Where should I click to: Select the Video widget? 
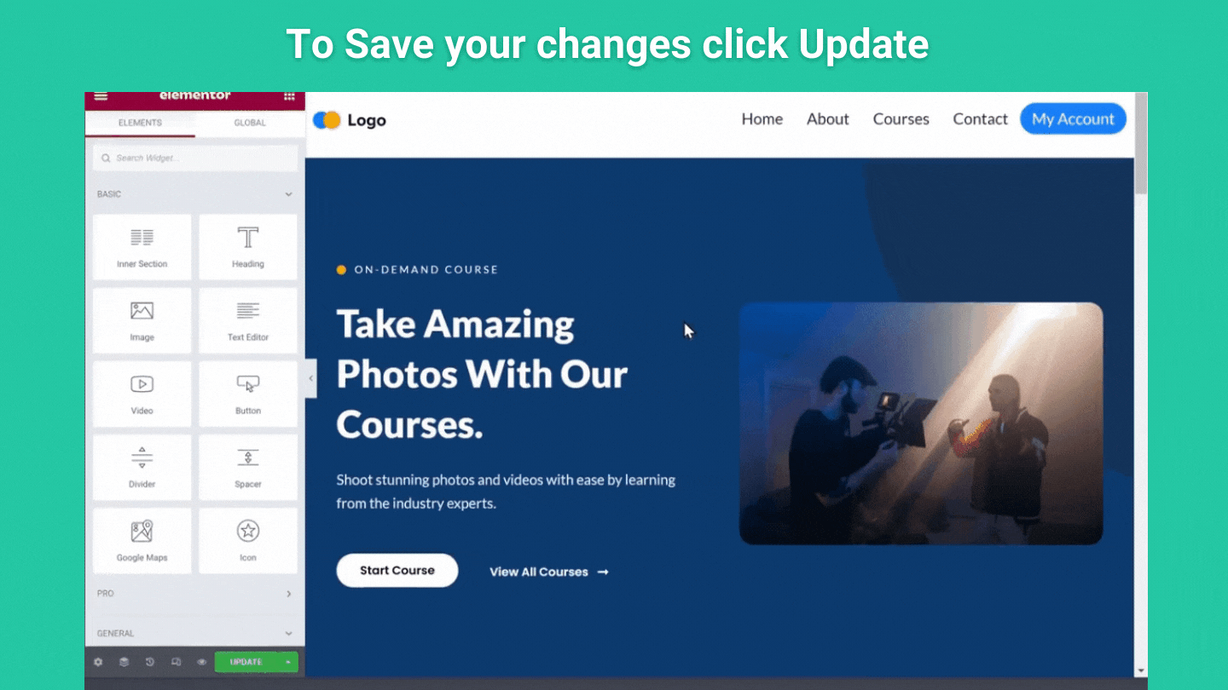point(142,394)
